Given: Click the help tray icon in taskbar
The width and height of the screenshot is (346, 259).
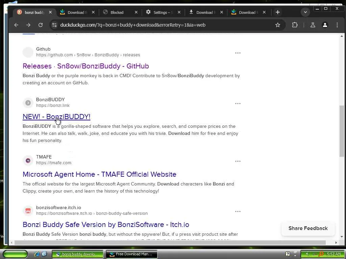Looking at the screenshot, I should [x=288, y=254].
